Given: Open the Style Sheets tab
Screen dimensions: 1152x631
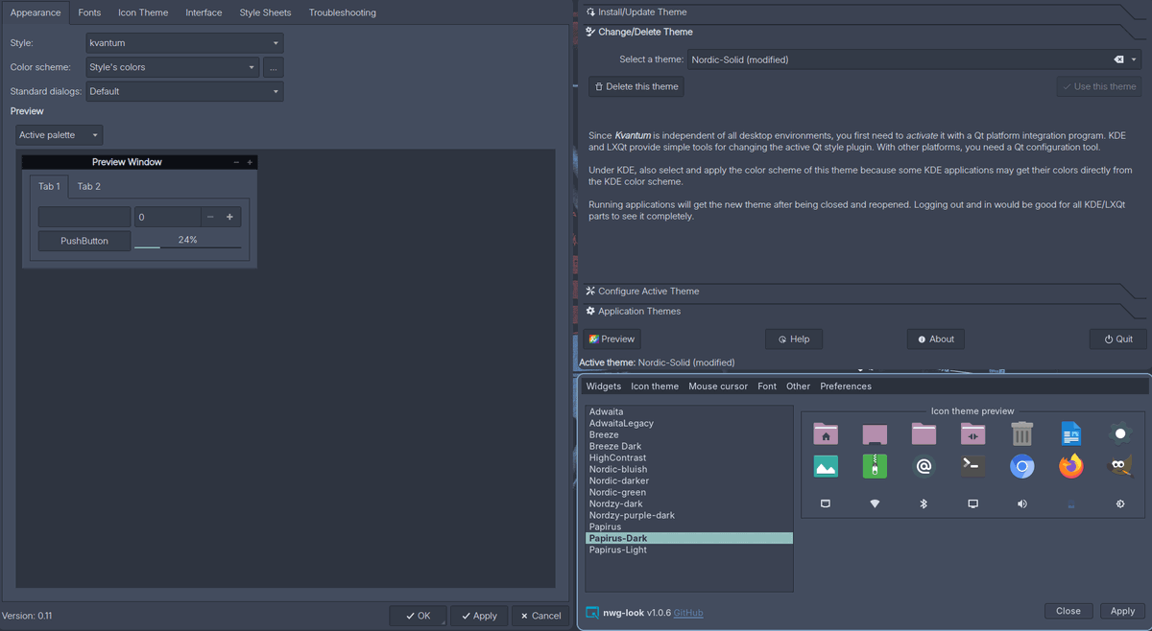Looking at the screenshot, I should 265,12.
